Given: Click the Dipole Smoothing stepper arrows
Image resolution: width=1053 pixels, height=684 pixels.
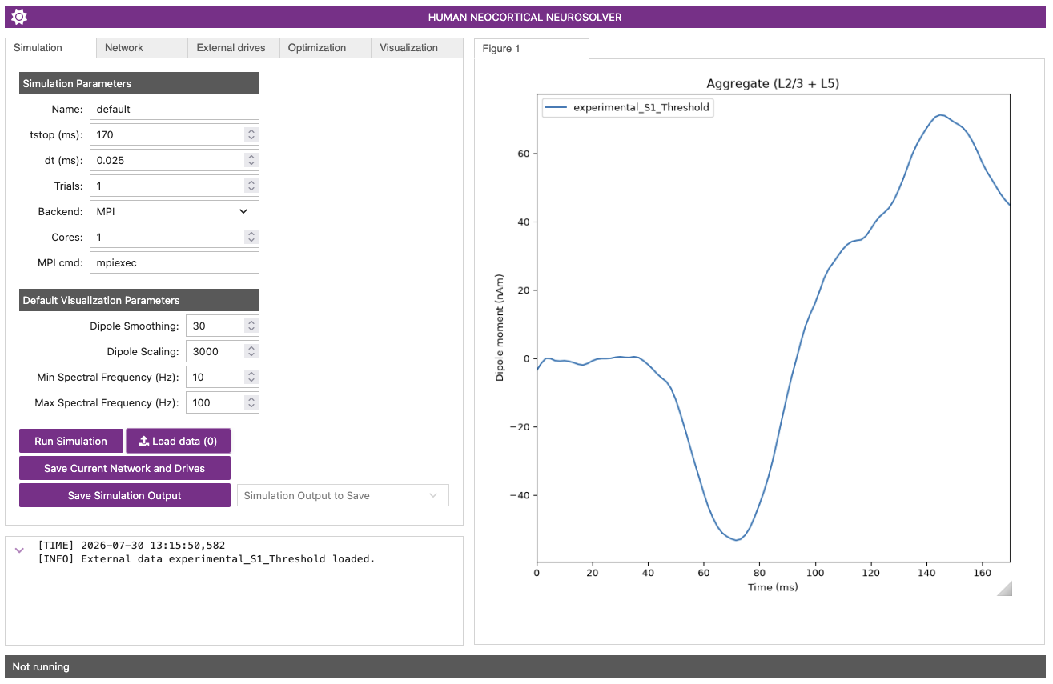Looking at the screenshot, I should click(x=251, y=326).
